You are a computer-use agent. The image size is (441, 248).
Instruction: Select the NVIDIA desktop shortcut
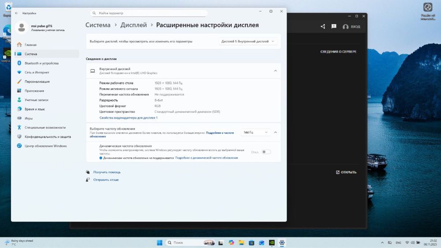point(6,55)
